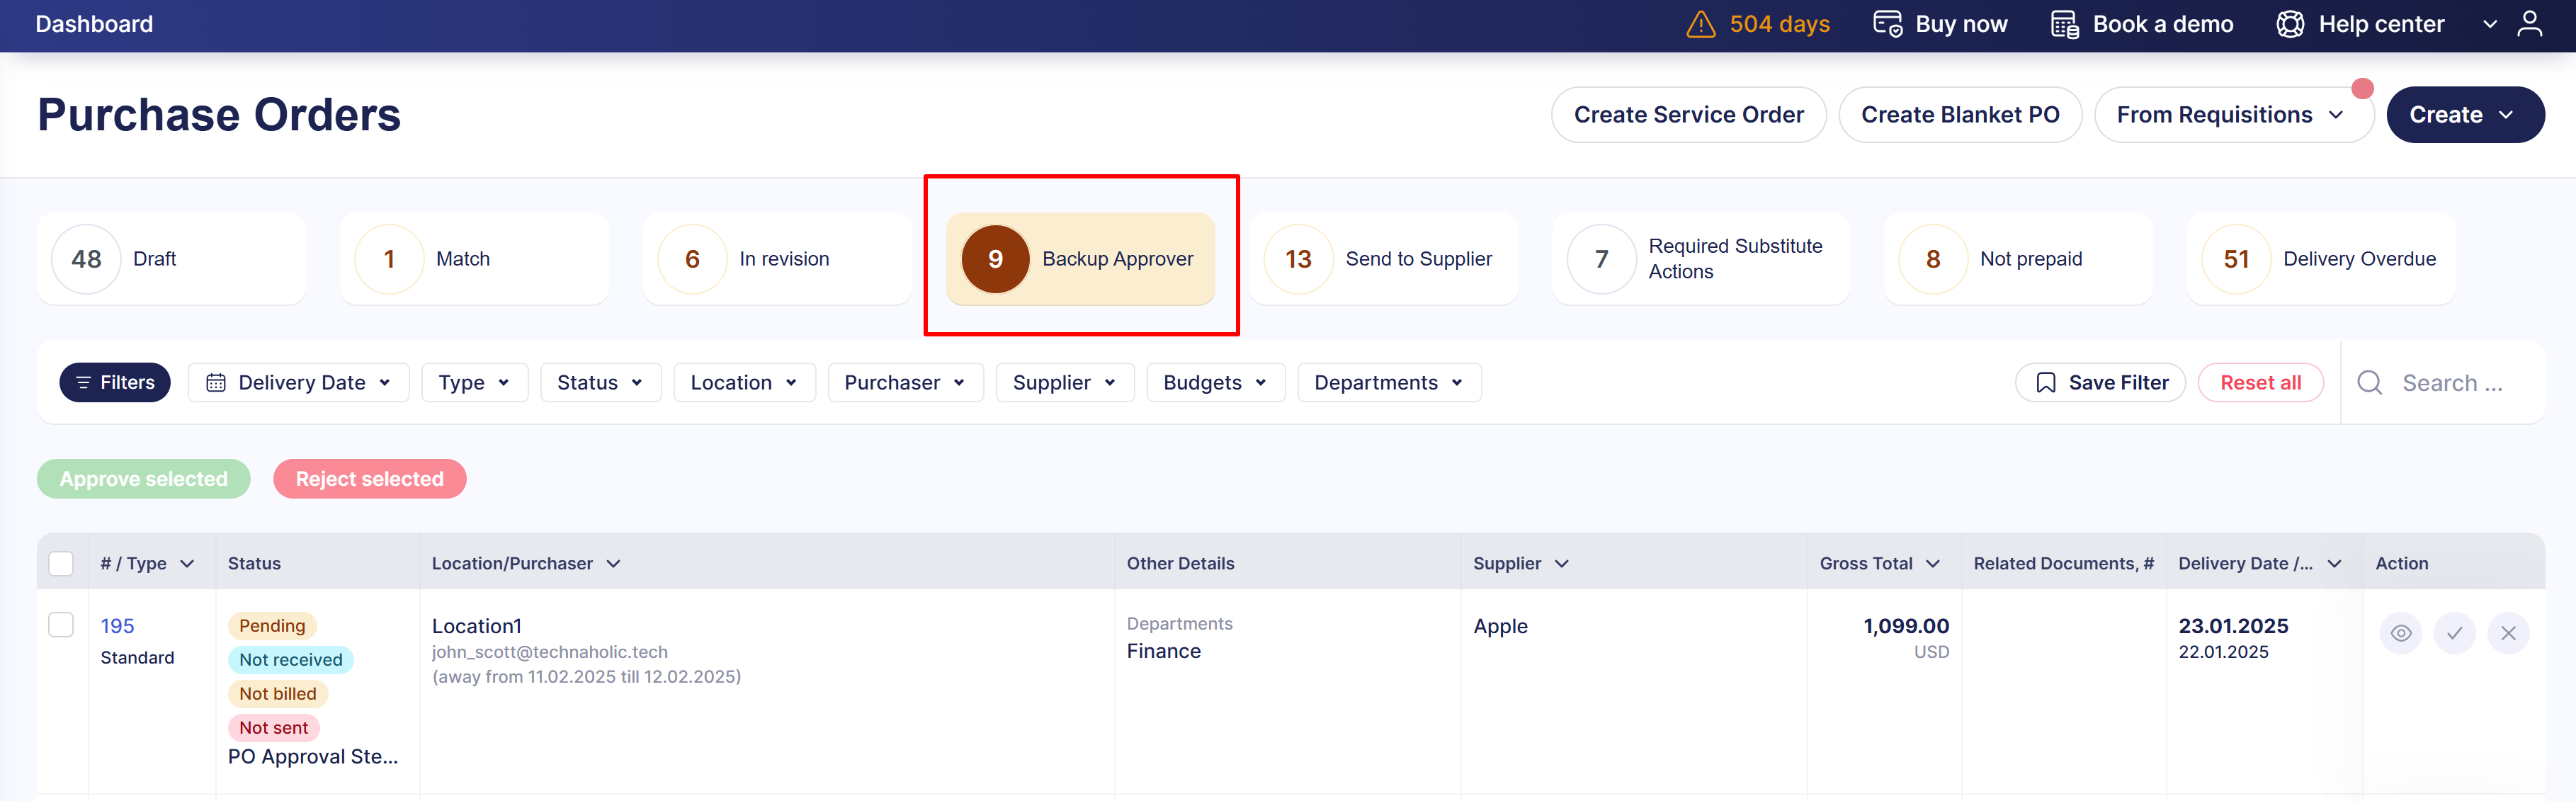Open the Supplier filter dropdown

coord(1065,383)
